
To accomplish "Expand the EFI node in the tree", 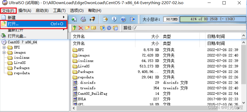I will pos(4,47).
